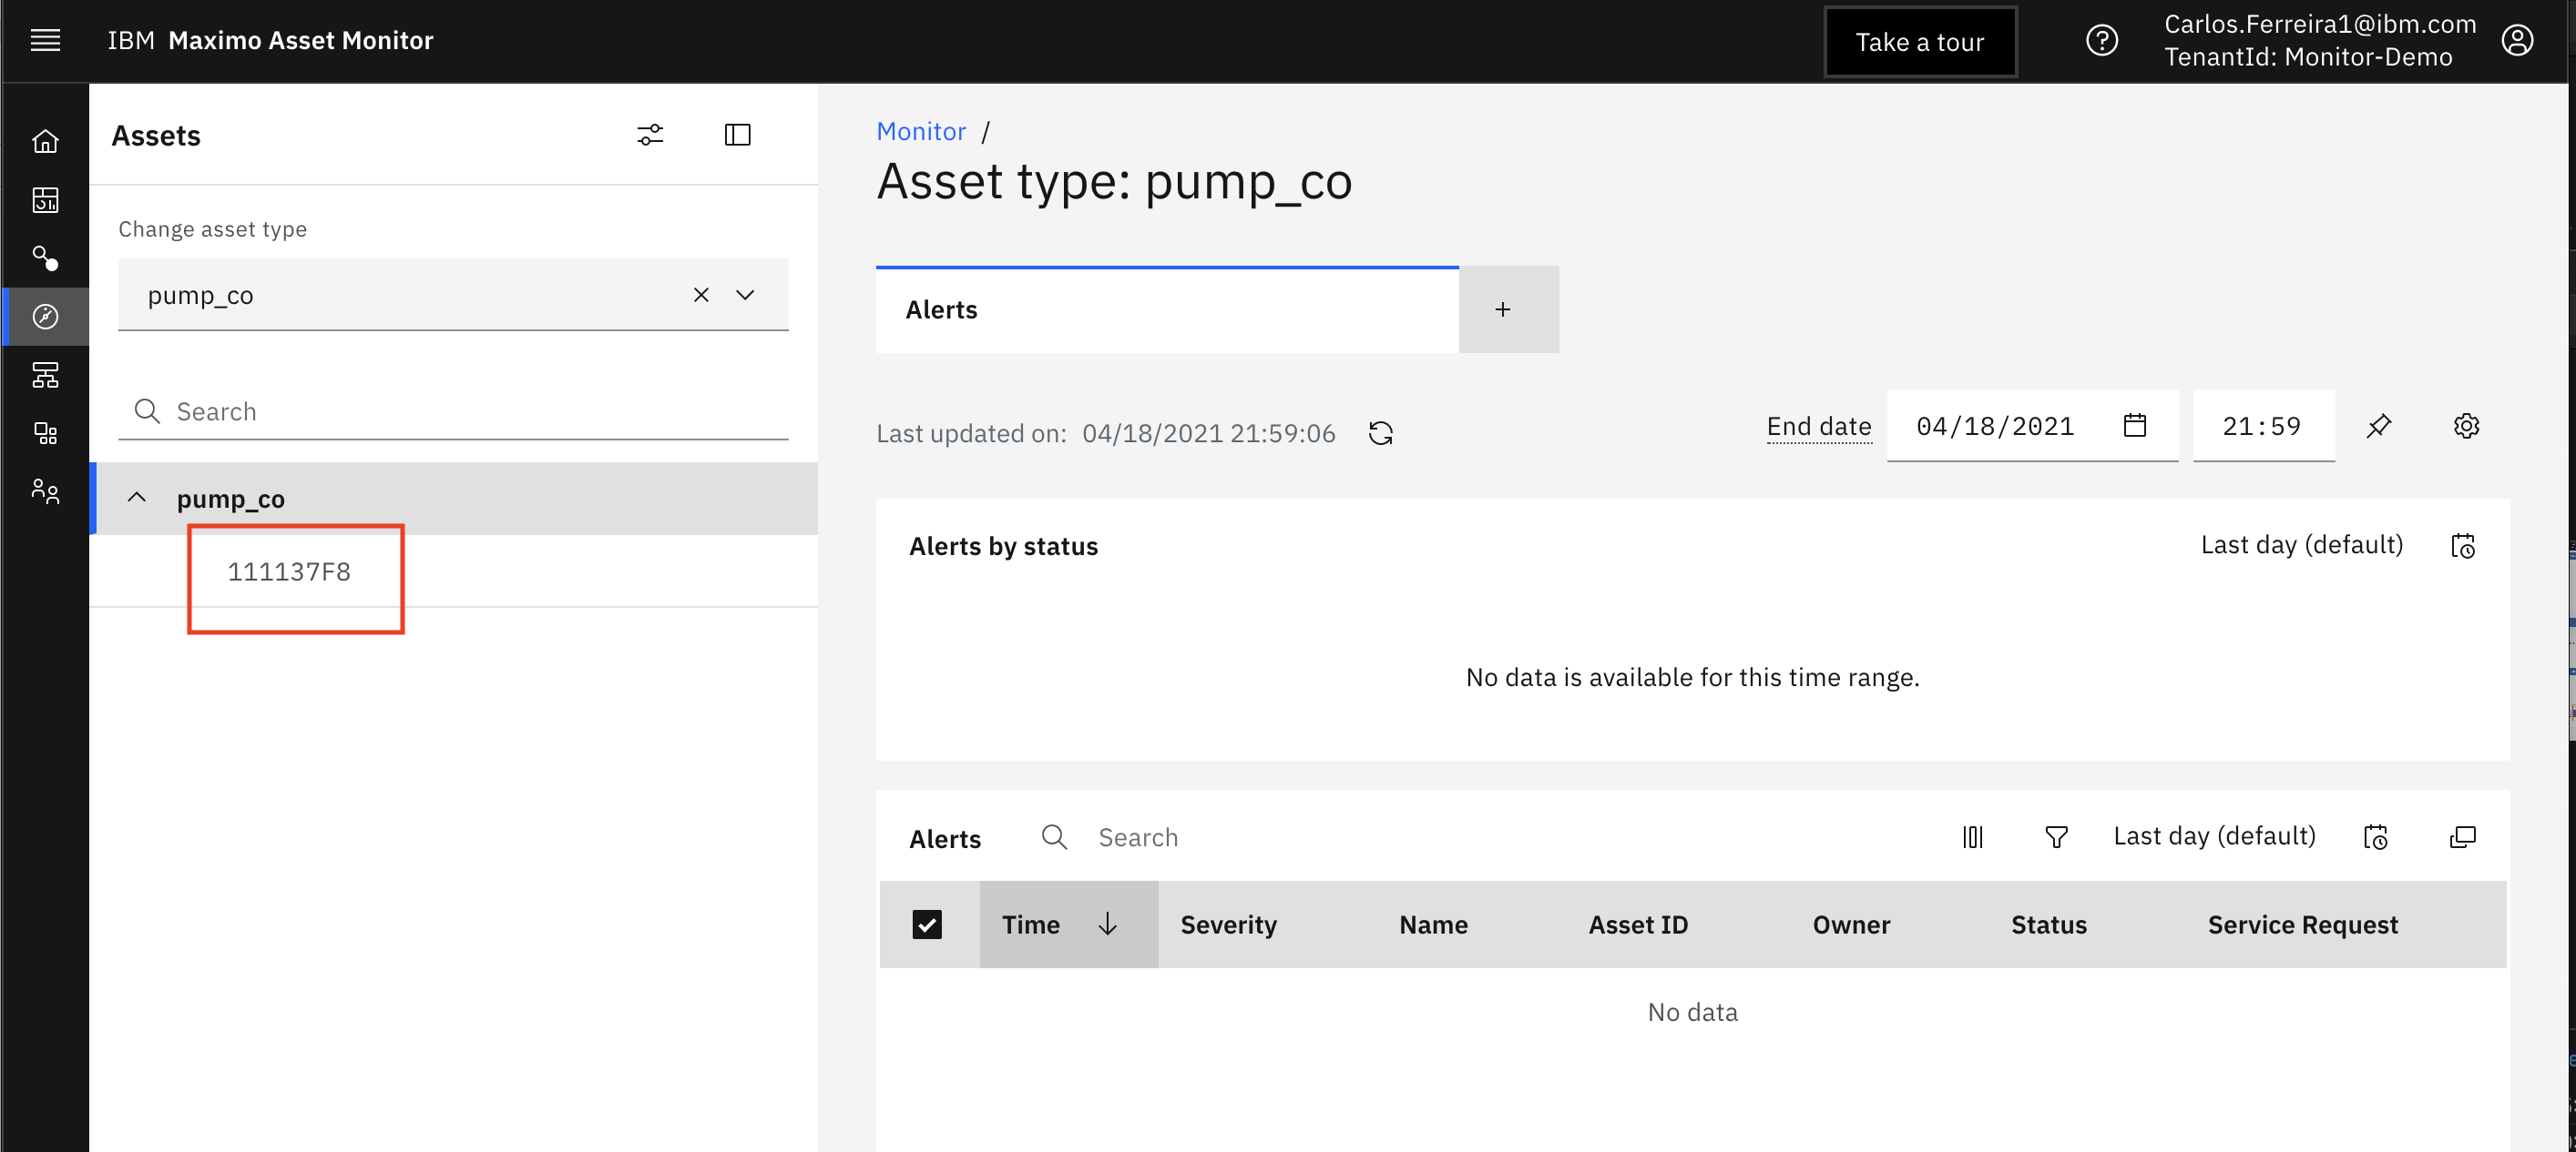Screen dimensions: 2576x1152
Task: Open the Alerts table column settings icon
Action: (1972, 837)
